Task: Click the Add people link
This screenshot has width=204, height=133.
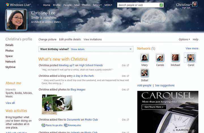Action: click(x=144, y=85)
